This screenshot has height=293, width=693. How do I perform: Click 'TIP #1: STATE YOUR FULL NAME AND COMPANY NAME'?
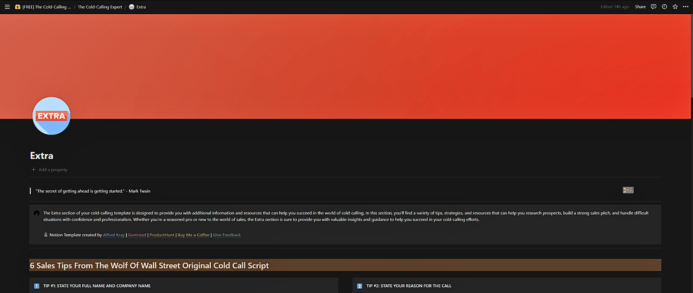coord(97,286)
